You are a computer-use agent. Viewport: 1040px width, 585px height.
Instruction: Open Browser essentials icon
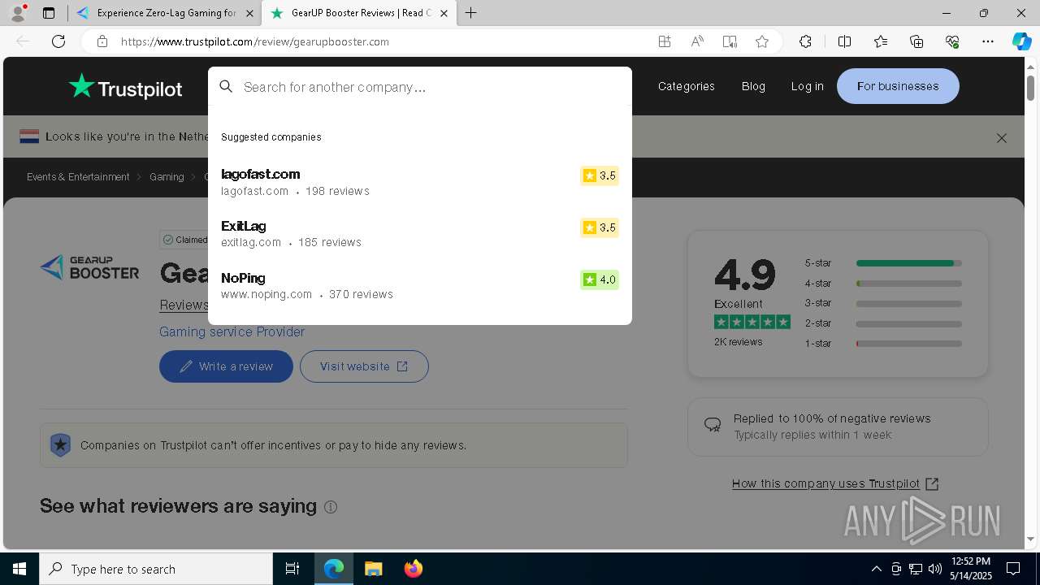[952, 41]
